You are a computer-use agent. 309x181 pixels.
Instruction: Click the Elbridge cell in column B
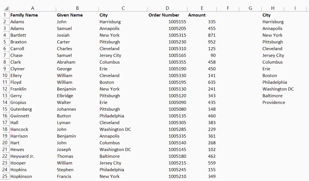coord(64,96)
